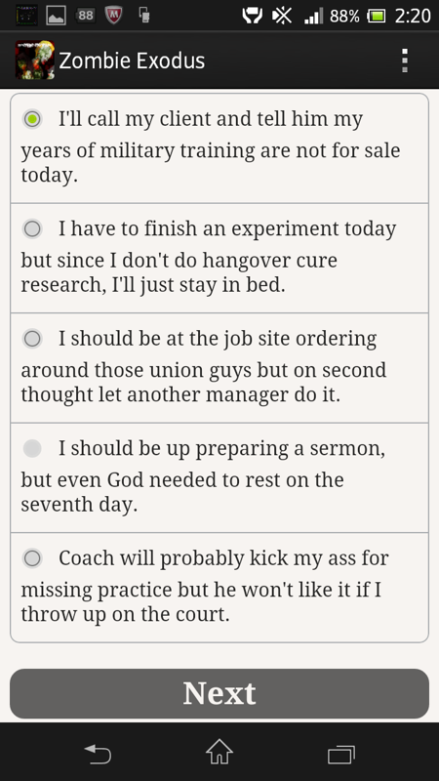Viewport: 439px width, 781px height.
Task: Select the job site manager radio button
Action: tap(32, 339)
